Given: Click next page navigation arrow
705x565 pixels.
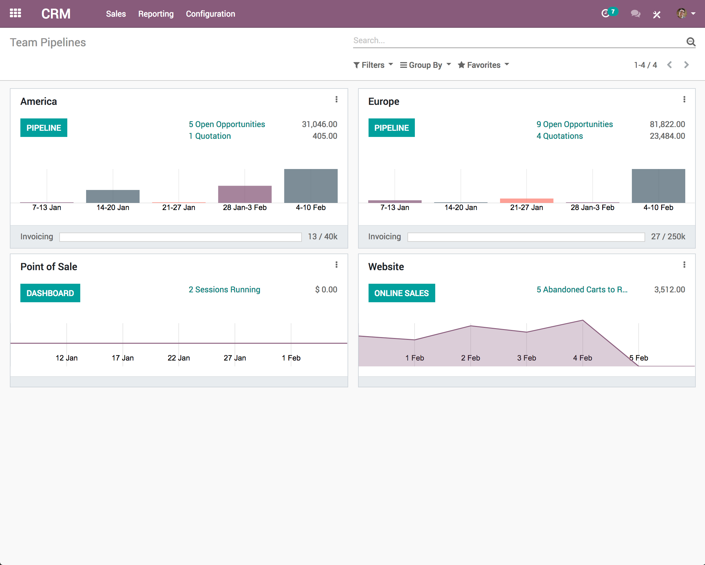Looking at the screenshot, I should pos(687,64).
